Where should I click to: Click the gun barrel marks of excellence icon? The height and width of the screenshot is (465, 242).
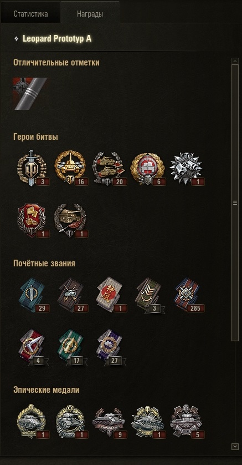(x=30, y=94)
